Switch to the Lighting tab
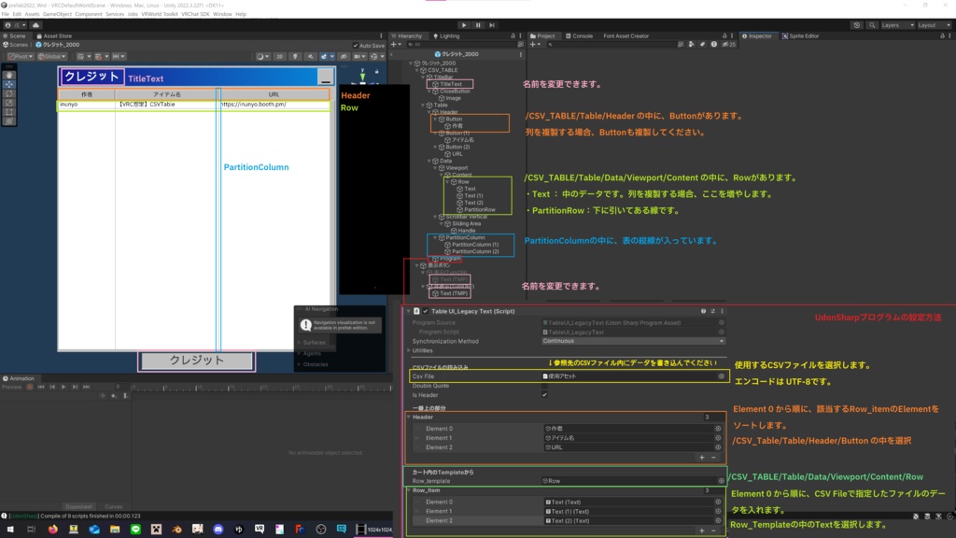The width and height of the screenshot is (956, 538). click(x=446, y=35)
